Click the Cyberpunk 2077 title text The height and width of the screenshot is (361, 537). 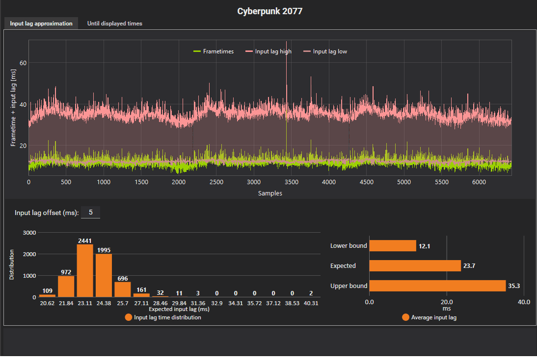(269, 11)
